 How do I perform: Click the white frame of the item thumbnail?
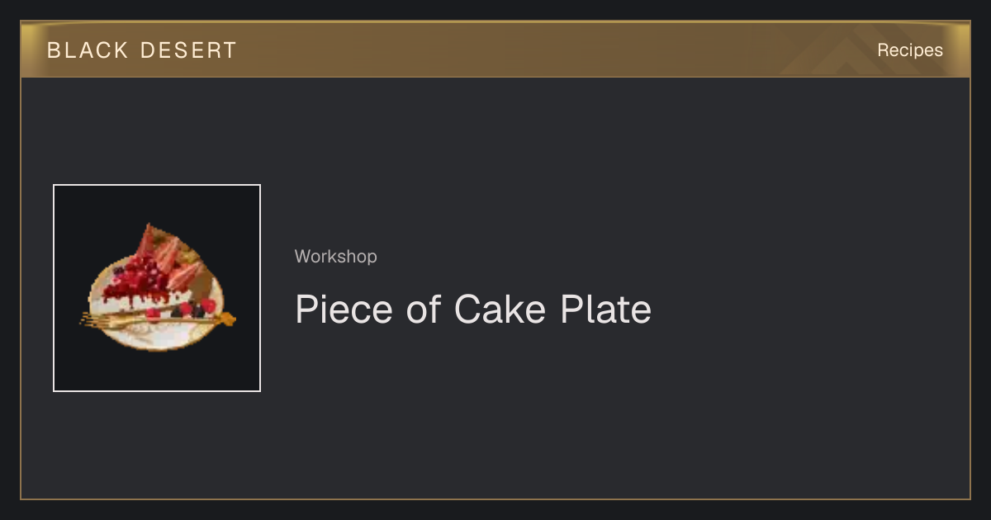pyautogui.click(x=157, y=186)
